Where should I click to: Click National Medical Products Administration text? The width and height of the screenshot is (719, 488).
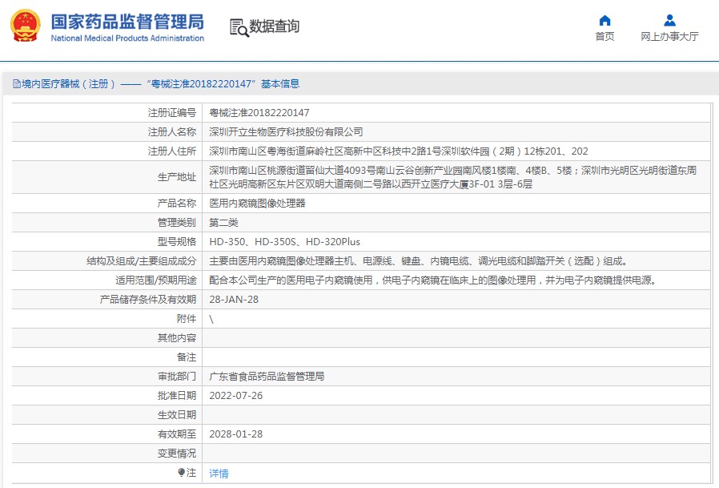tap(127, 38)
